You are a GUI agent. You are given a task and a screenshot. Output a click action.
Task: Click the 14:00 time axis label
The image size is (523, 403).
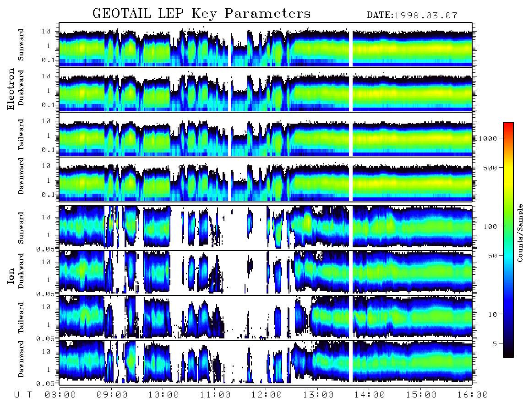pos(370,395)
